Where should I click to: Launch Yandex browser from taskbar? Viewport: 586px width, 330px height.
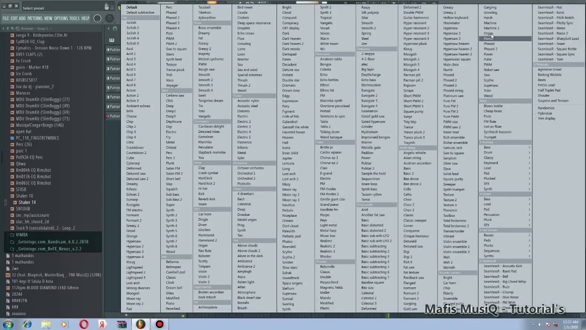point(103,324)
